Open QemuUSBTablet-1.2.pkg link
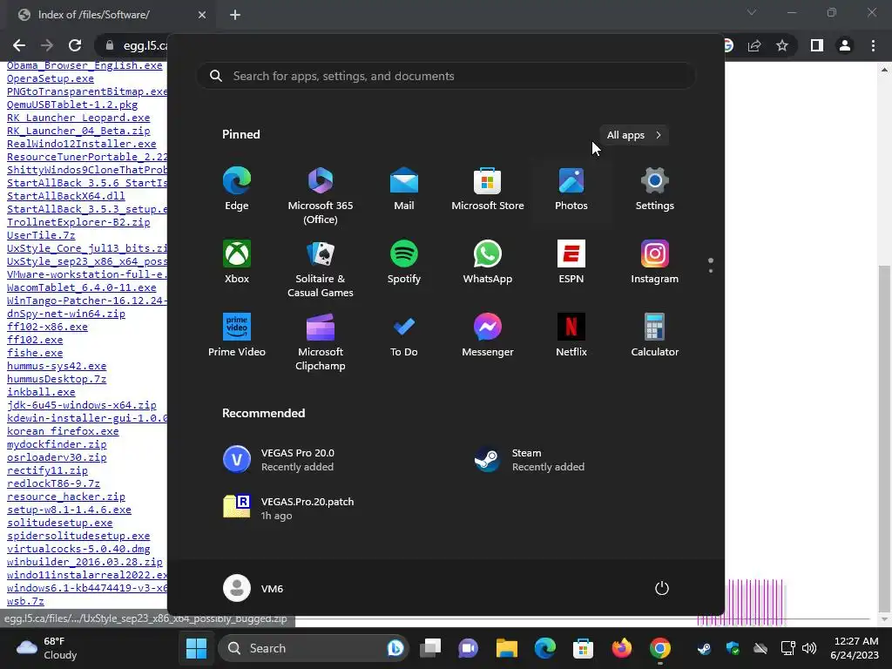The height and width of the screenshot is (669, 892). [72, 105]
